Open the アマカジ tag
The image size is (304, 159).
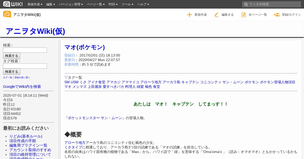(x=113, y=82)
